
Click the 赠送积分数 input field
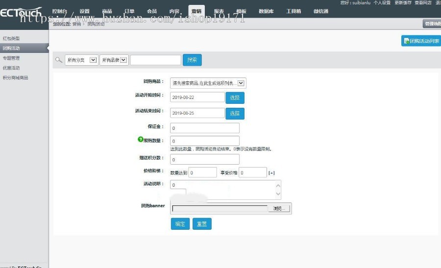[x=205, y=159]
